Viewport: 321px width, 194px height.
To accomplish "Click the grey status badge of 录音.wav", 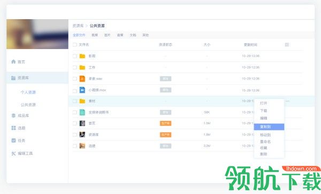I will tap(165, 78).
